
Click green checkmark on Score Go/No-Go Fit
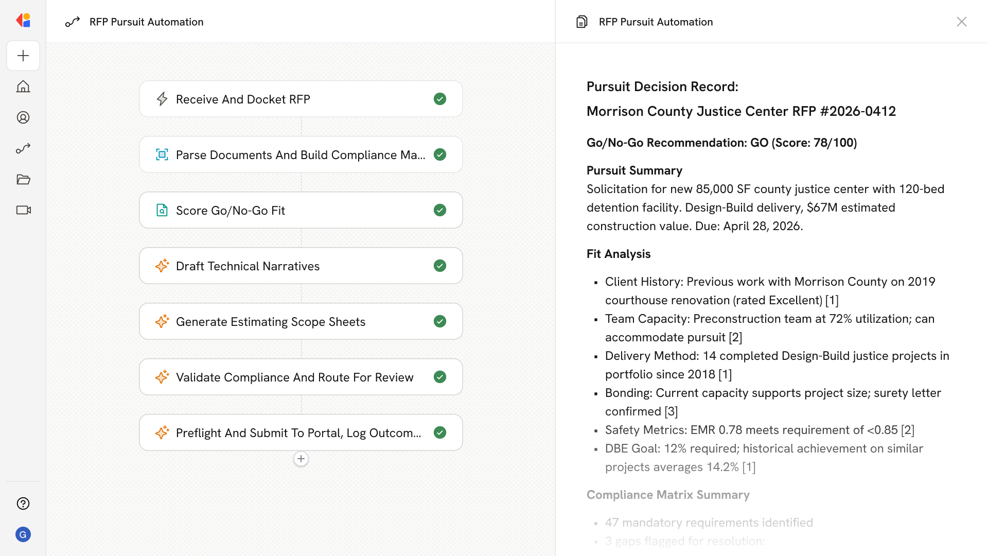439,210
